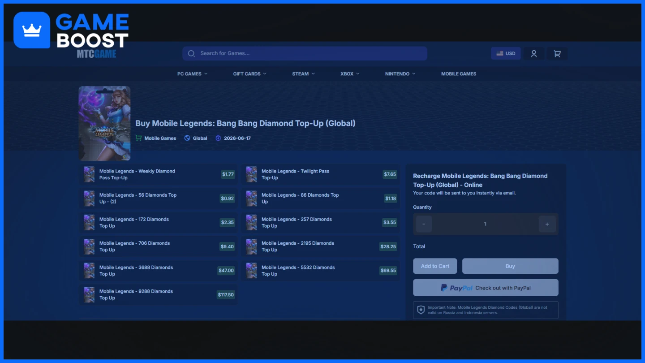Choose the Twilight Pass Top-Up option

click(x=321, y=174)
